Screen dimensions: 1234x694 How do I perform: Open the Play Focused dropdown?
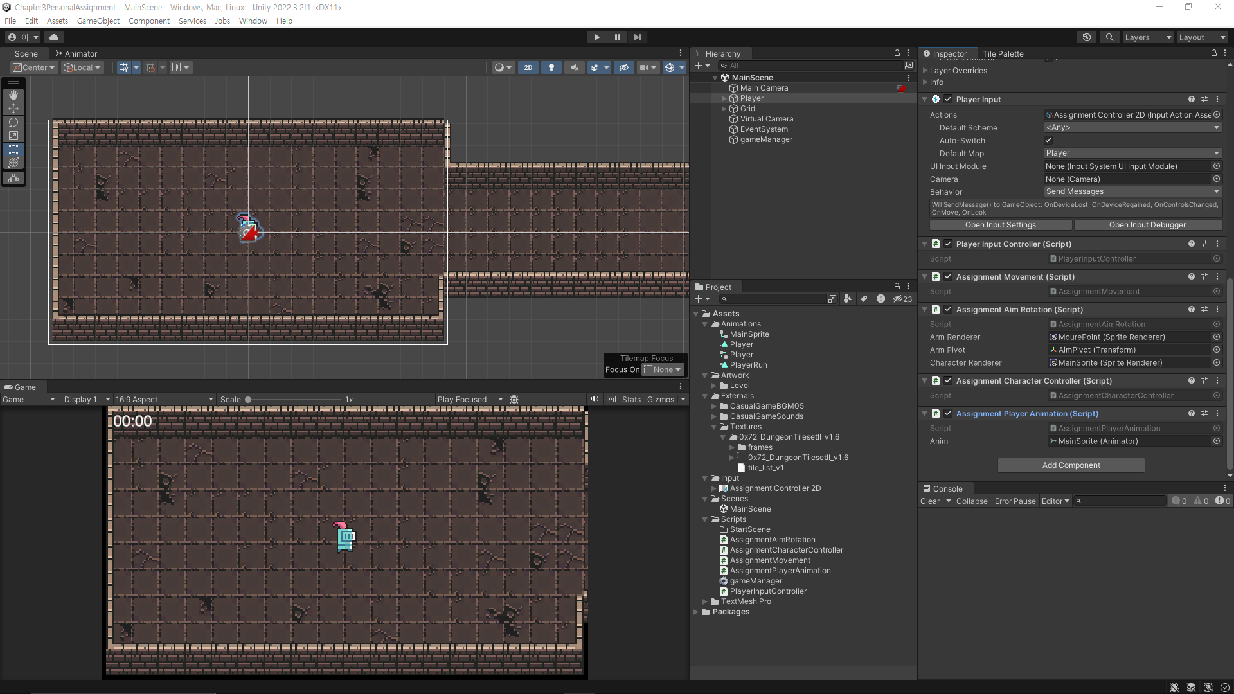tap(470, 400)
